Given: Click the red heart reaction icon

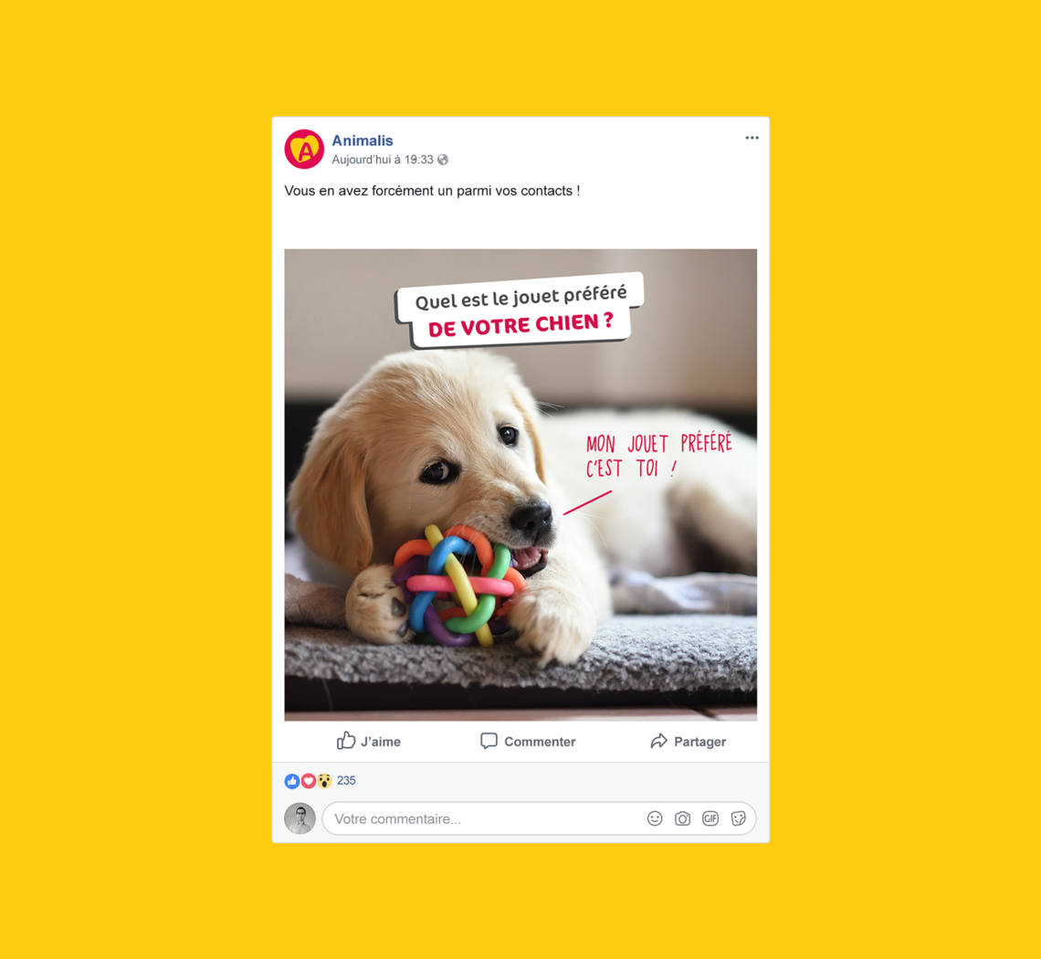Looking at the screenshot, I should click(x=308, y=781).
